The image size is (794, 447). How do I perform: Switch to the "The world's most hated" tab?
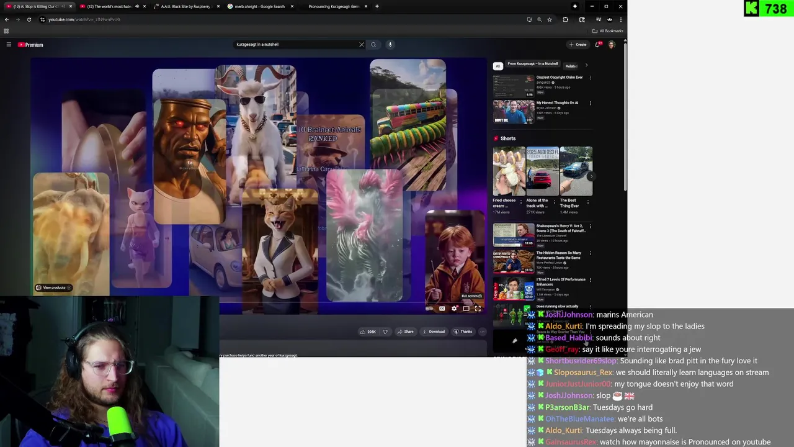(x=112, y=6)
